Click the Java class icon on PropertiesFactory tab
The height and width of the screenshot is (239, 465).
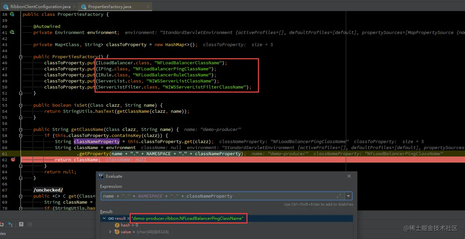coord(83,6)
